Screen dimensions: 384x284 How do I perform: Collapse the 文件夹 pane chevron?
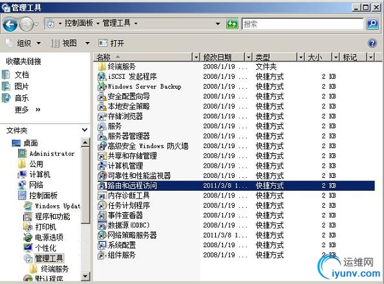(85, 129)
